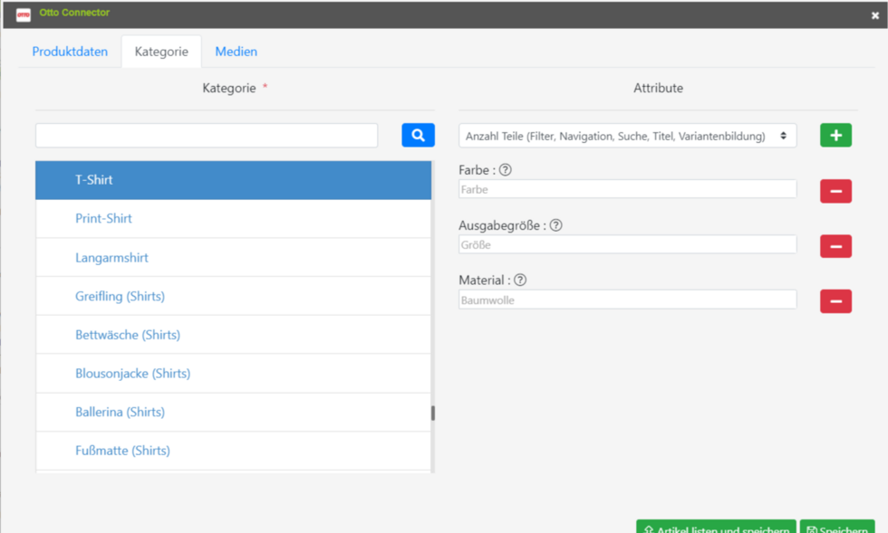Viewport: 888px width, 533px height.
Task: Add attribute with green plus button
Action: [x=835, y=135]
